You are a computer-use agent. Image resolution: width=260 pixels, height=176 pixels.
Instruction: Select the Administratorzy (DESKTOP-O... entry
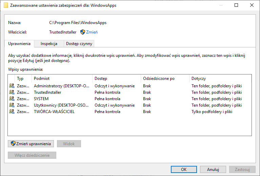pyautogui.click(x=130, y=86)
